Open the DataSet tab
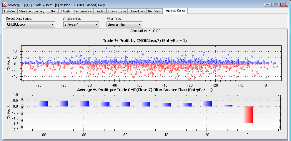Screen dimensions: 291x141 point(10,11)
